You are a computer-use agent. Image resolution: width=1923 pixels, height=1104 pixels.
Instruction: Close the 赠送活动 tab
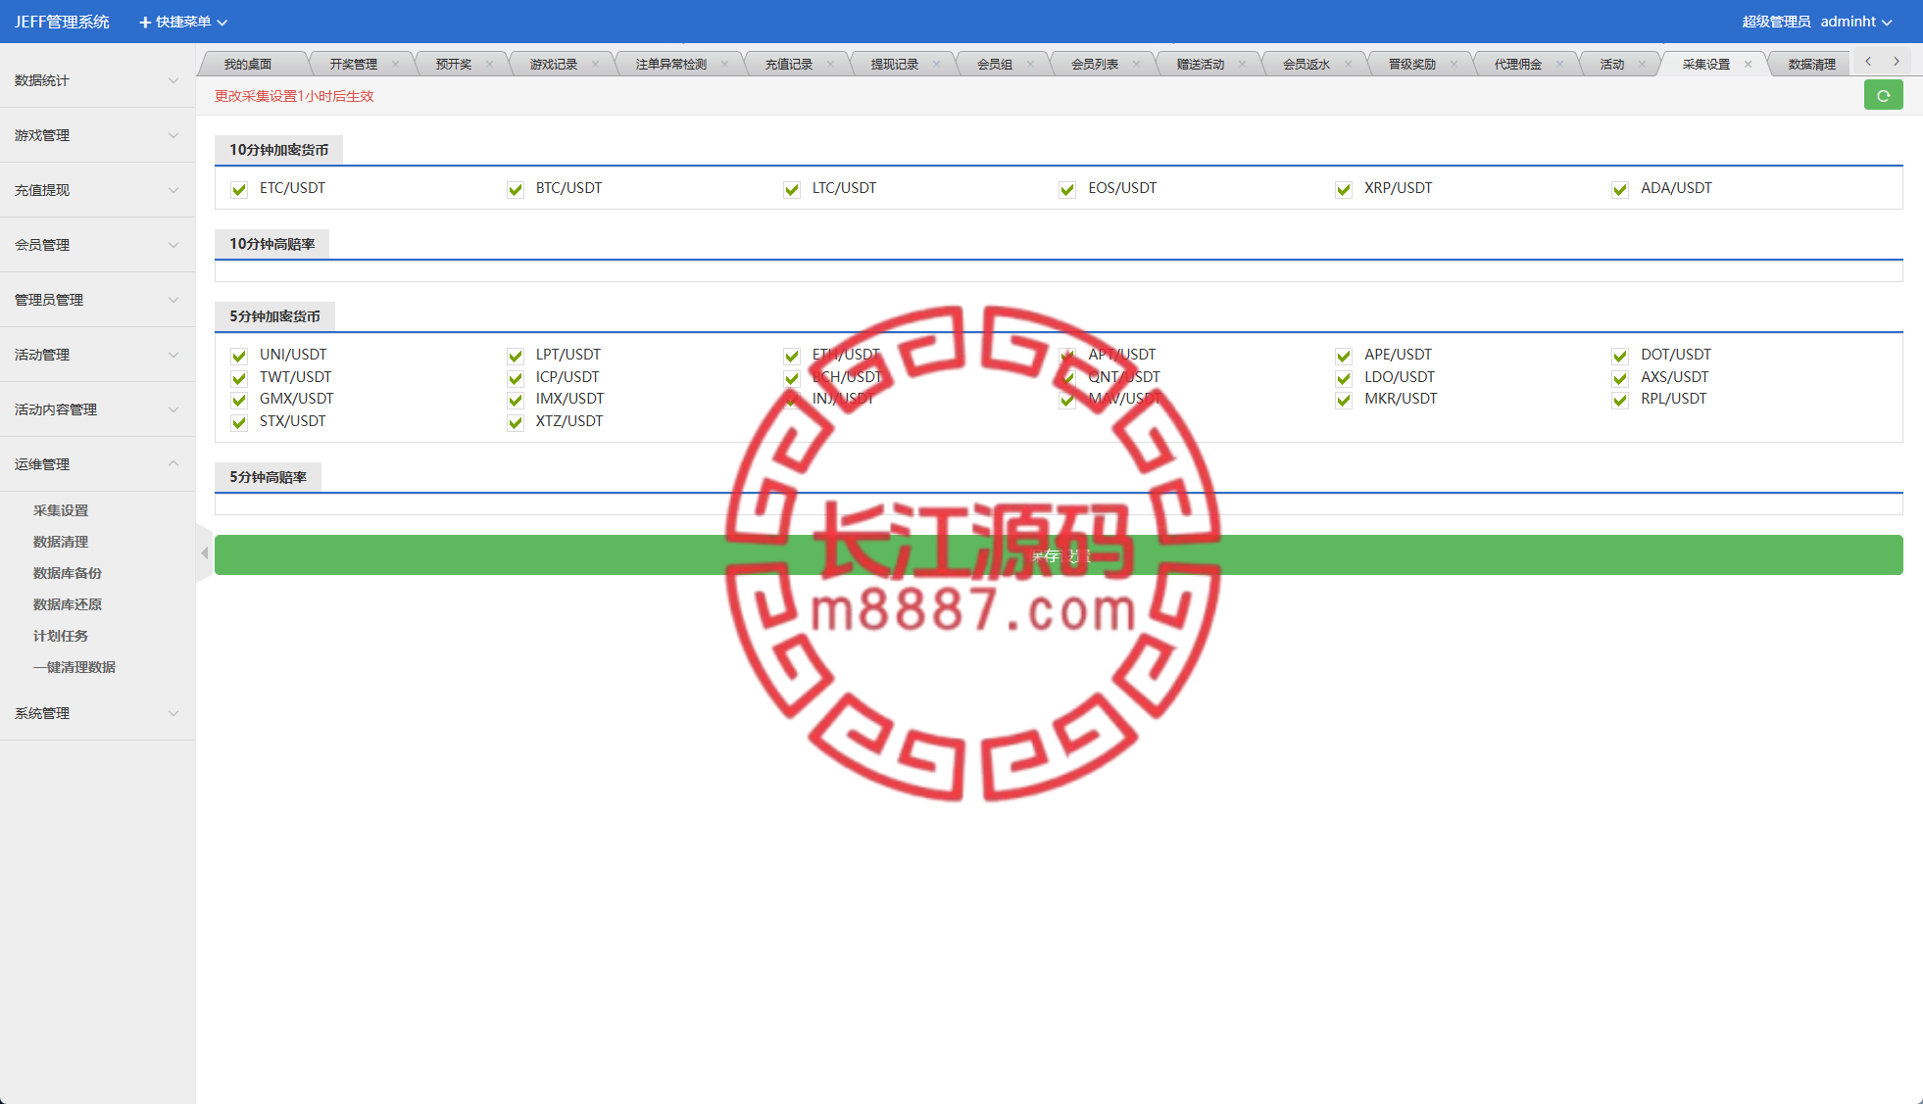click(1242, 65)
